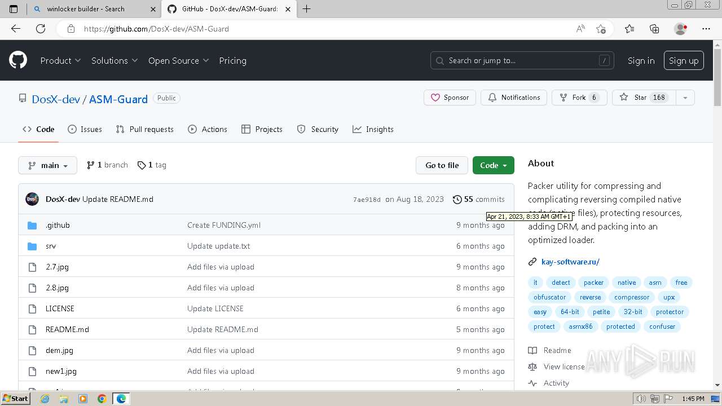
Task: Open browser Favorites star icon
Action: point(629,29)
